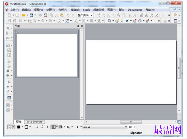Expand the arrow next to open folder icon
The height and width of the screenshot is (139, 187).
pos(27,15)
